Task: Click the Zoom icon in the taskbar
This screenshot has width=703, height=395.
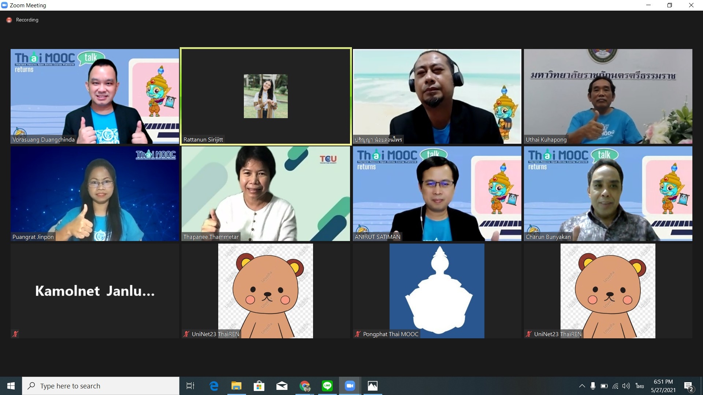Action: 350,386
